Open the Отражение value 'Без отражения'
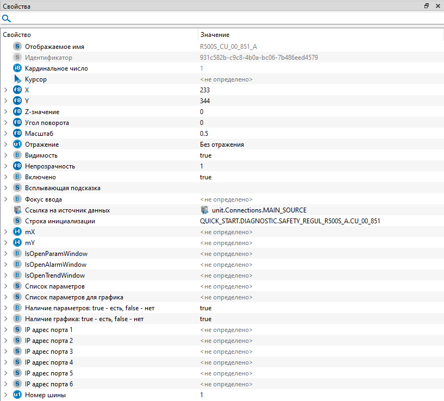The height and width of the screenshot is (401, 444). point(222,145)
